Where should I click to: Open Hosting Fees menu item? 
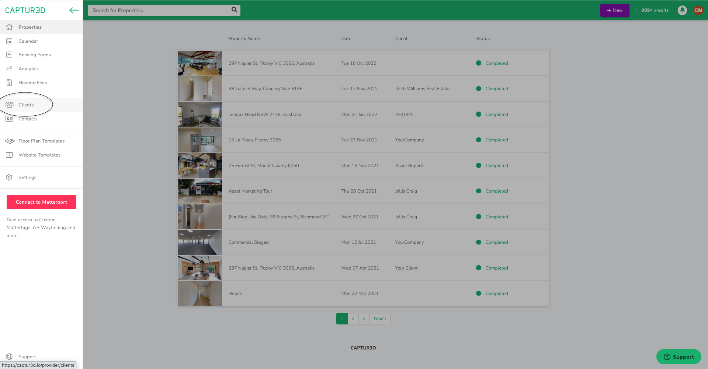[x=41, y=82]
